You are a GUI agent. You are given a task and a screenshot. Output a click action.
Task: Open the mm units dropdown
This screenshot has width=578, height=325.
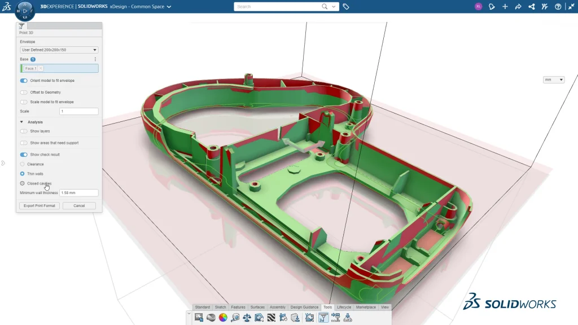[x=554, y=80]
